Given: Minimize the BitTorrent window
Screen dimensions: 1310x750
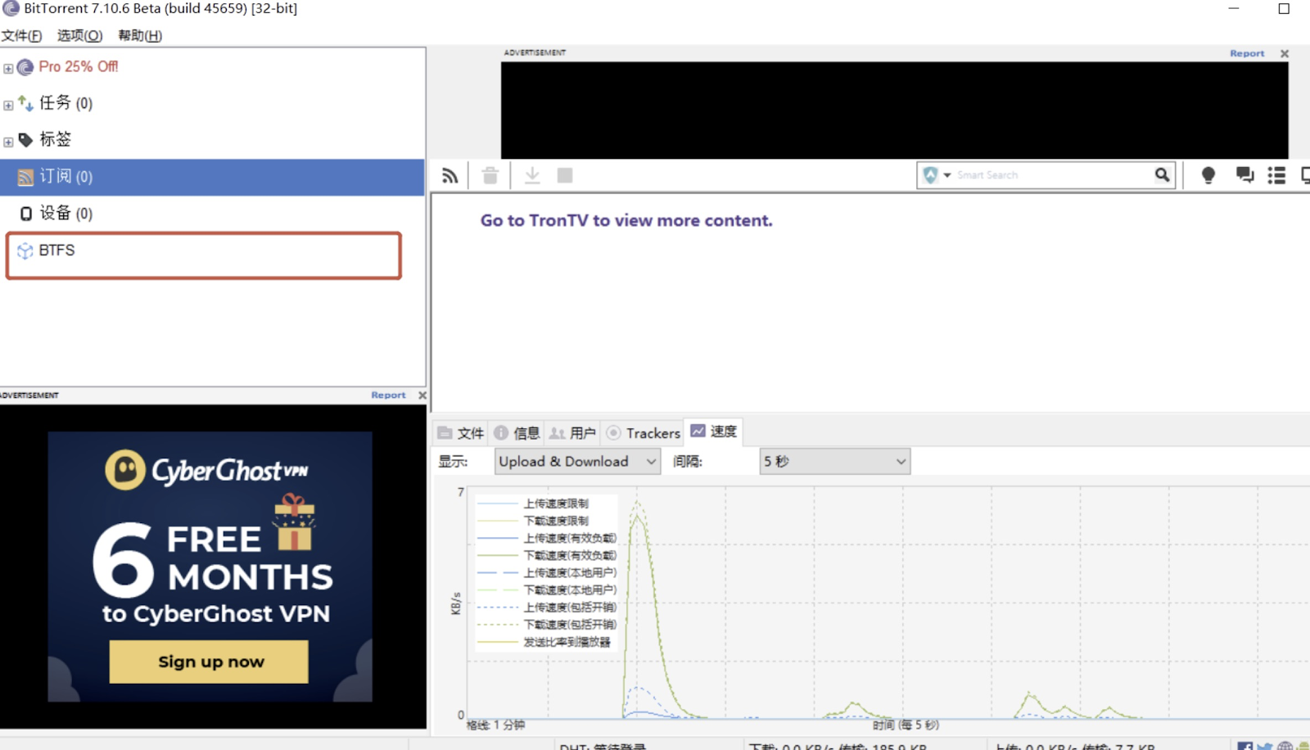Looking at the screenshot, I should (1234, 8).
